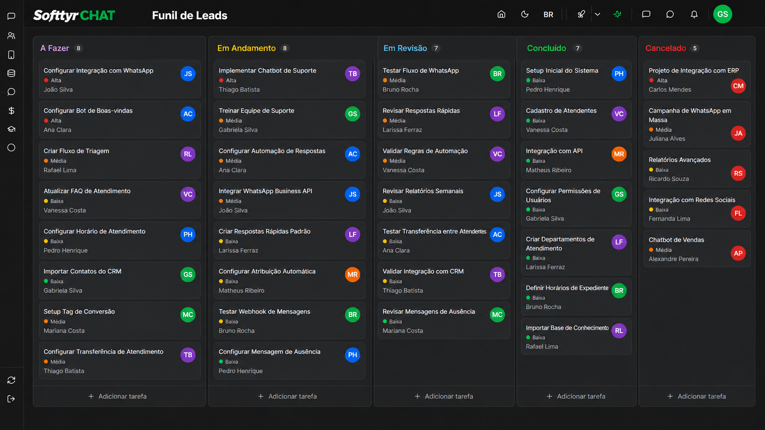Click the refresh sync icon in sidebar
765x430 pixels.
click(x=11, y=380)
